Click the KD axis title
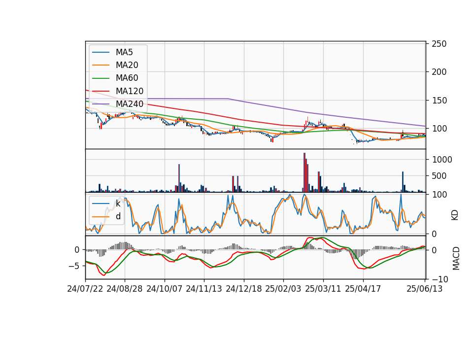The width and height of the screenshot is (473, 340). click(455, 215)
